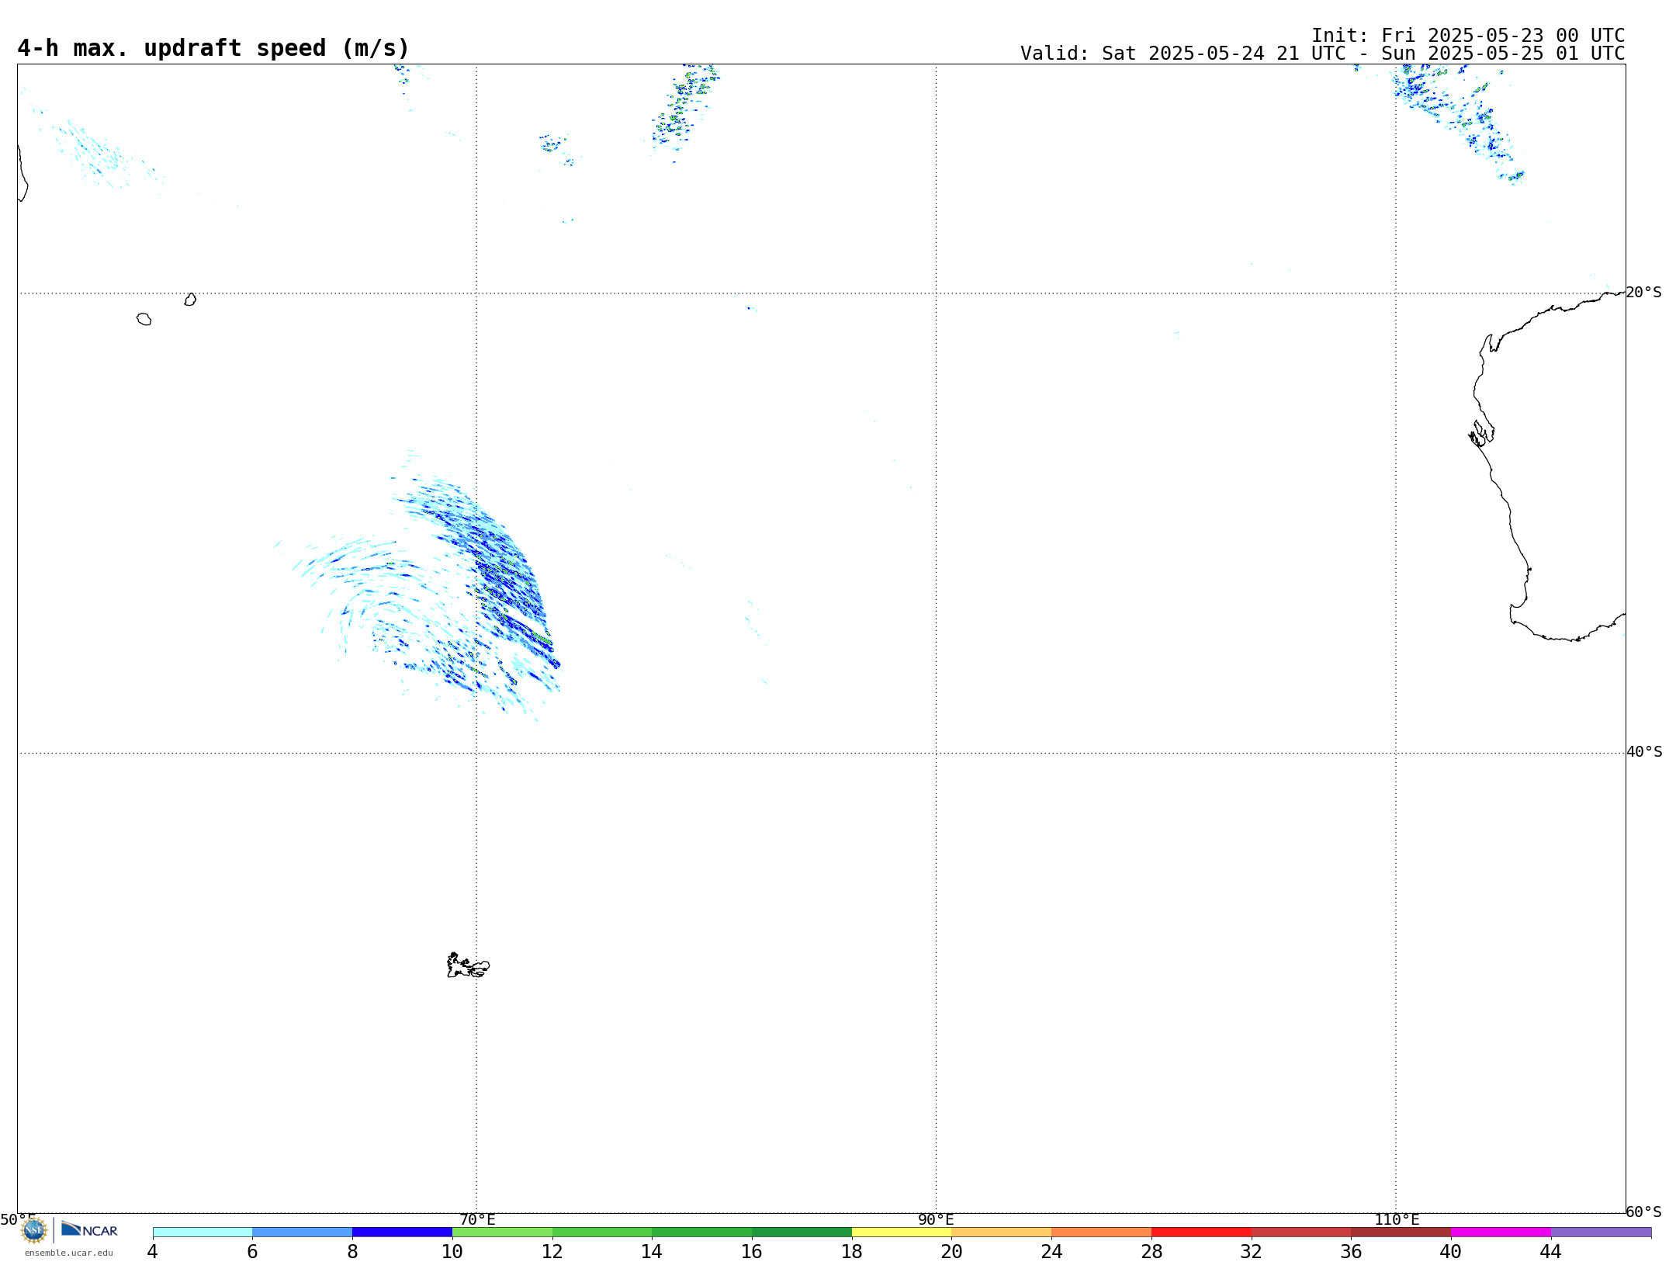The image size is (1676, 1262).
Task: Click the 40°S latitude label
Action: coord(1643,752)
